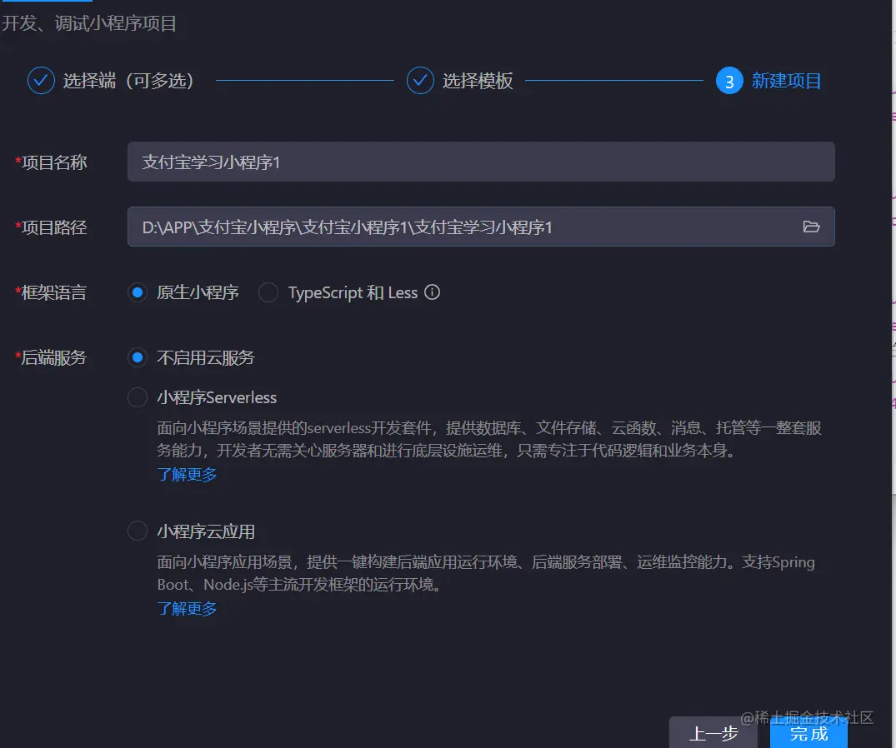Open 了解更多 link under 小程序Serverless
896x748 pixels.
187,475
